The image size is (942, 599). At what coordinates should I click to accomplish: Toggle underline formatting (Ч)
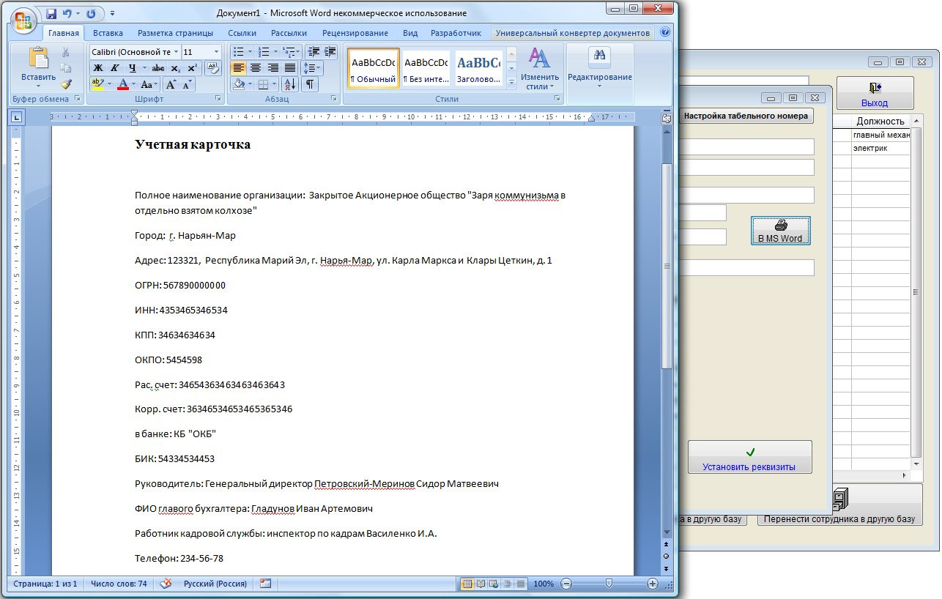point(132,68)
